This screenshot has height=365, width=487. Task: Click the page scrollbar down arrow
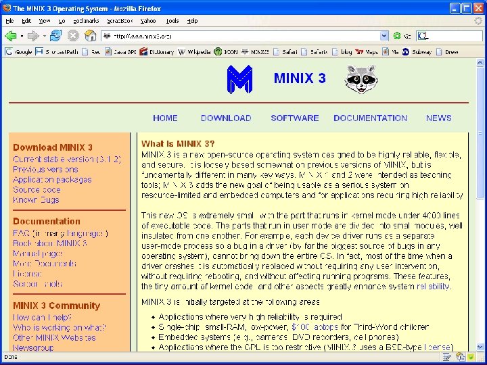480,347
